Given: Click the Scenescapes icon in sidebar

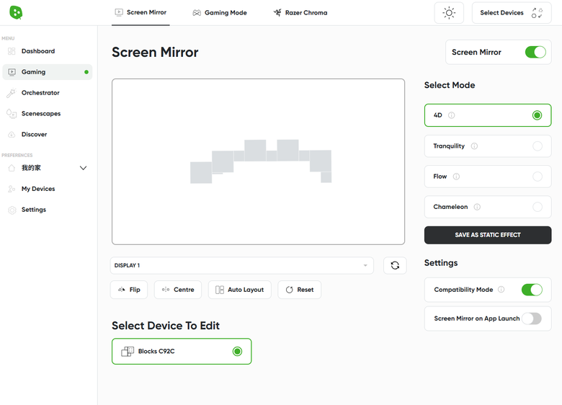Looking at the screenshot, I should pos(12,114).
